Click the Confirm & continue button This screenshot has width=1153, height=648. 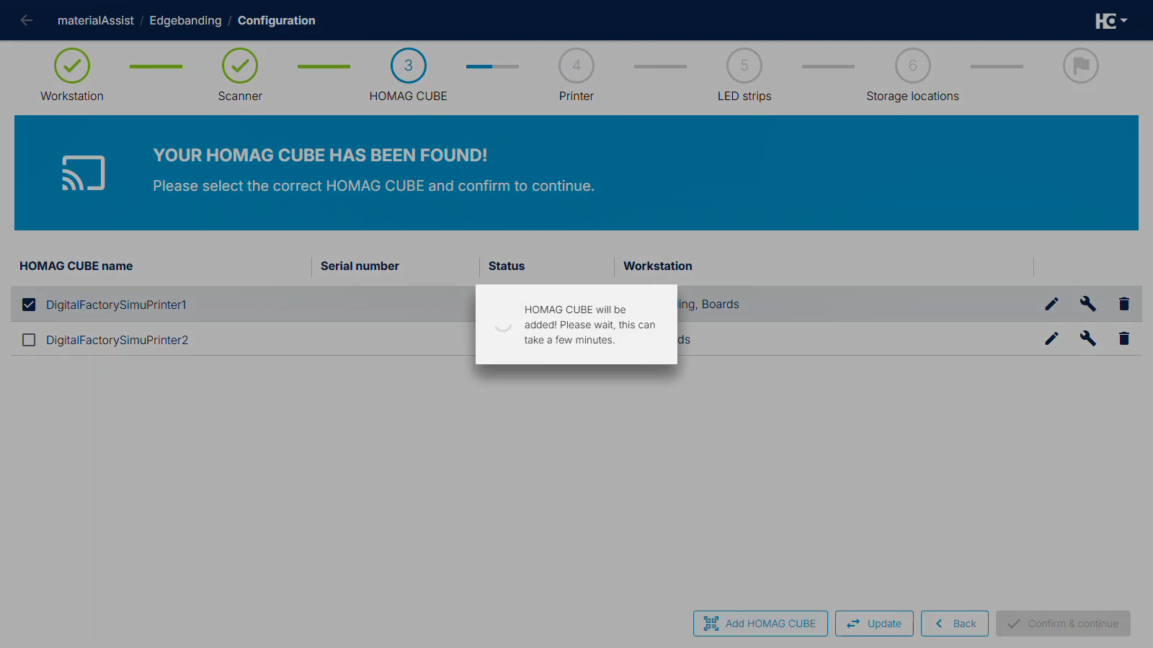[1063, 624]
